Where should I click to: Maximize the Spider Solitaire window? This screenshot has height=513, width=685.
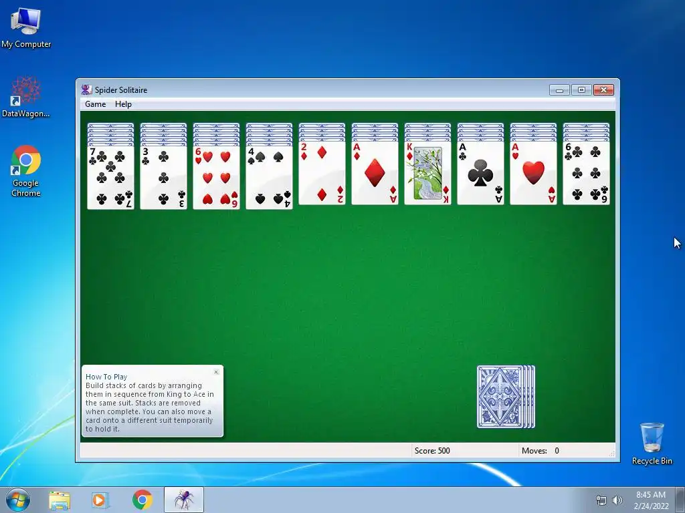581,90
